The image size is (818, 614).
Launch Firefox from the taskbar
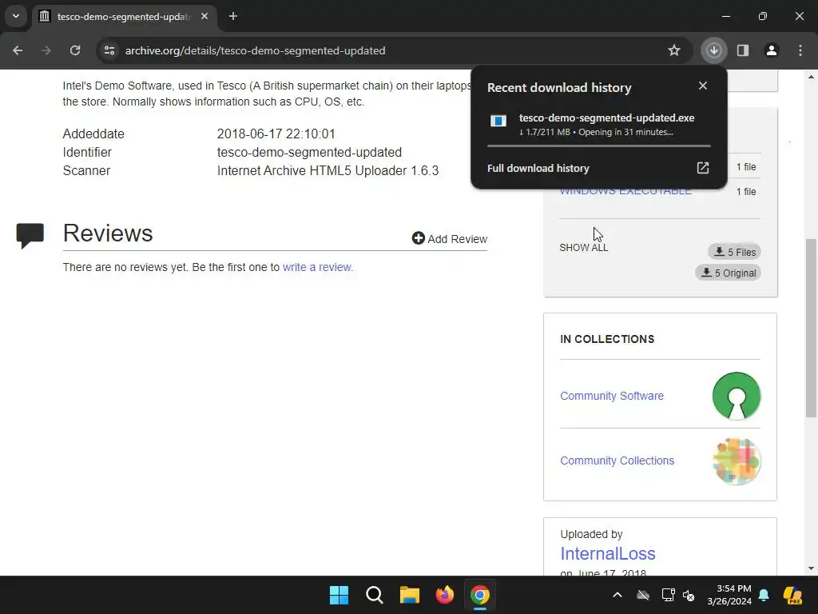(x=444, y=595)
